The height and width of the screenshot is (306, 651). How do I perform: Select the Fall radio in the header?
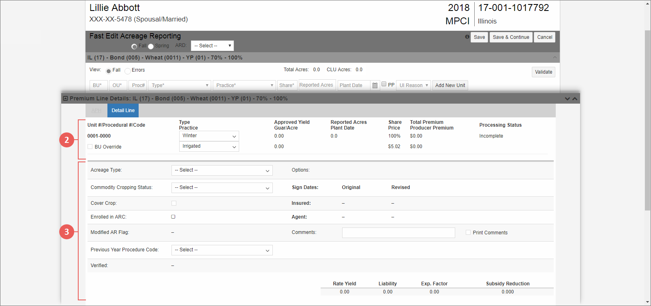click(134, 46)
